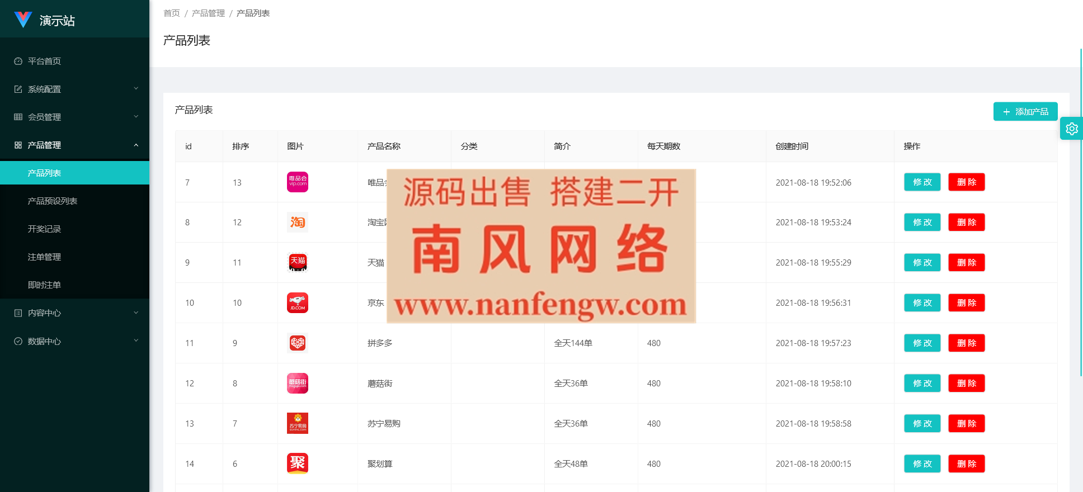
Task: Open the Pinduoduo product image
Action: click(x=297, y=343)
